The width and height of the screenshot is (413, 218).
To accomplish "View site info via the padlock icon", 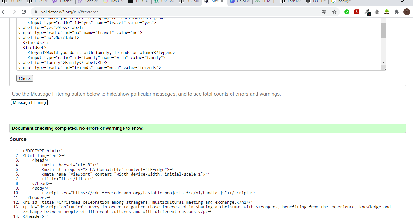I will click(x=36, y=12).
